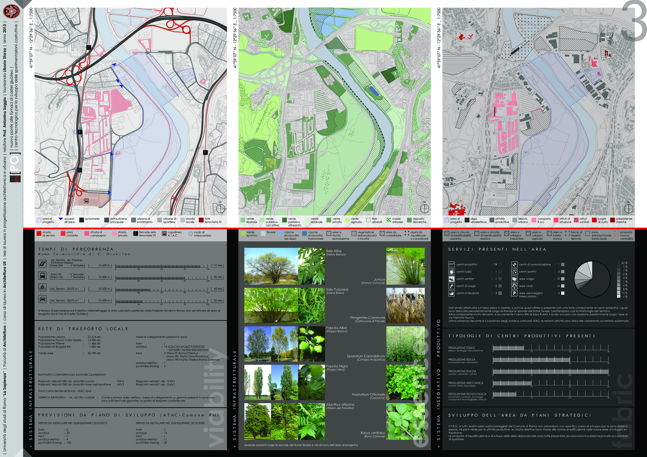
Task: Click the north compass on the green map
Action: (424, 208)
